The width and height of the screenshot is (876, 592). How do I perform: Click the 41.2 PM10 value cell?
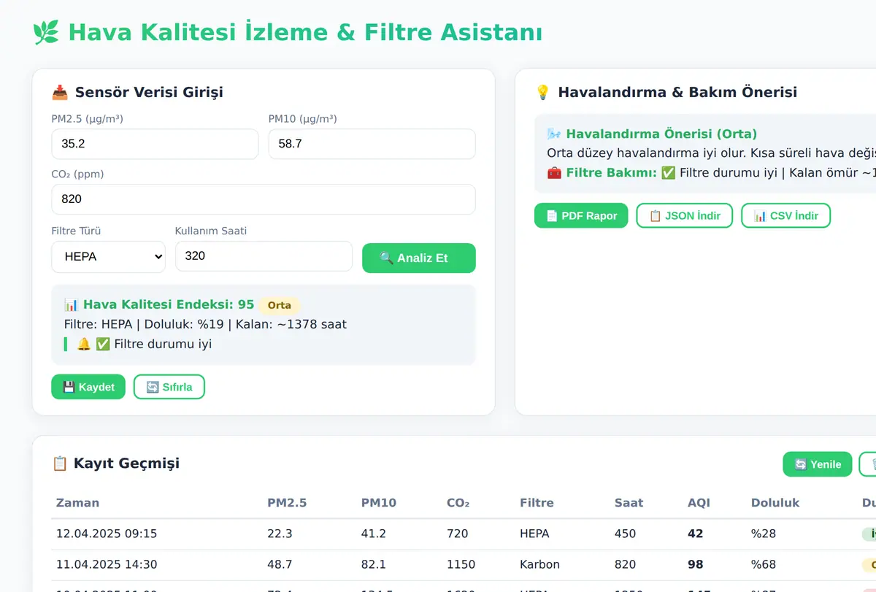point(373,534)
